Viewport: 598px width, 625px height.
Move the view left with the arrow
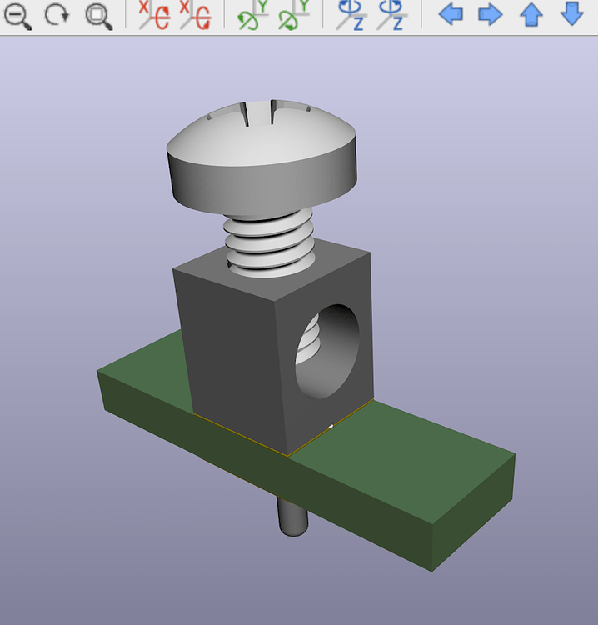[x=451, y=14]
